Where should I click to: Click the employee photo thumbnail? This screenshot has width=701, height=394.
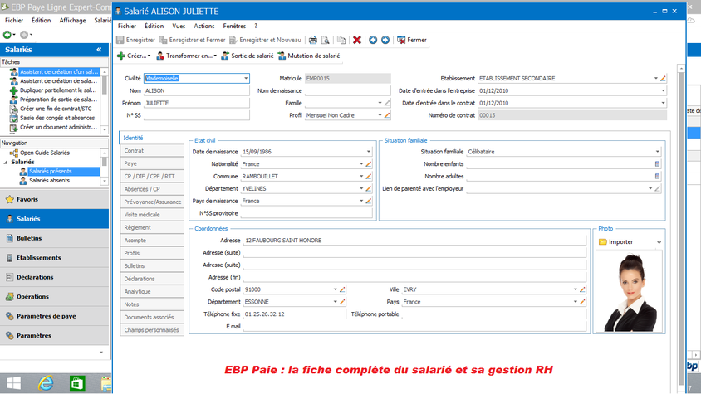coord(630,293)
